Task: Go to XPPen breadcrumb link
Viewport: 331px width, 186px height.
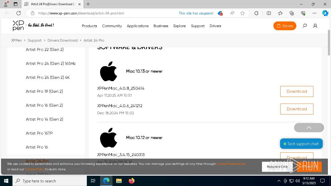Action: [x=17, y=40]
